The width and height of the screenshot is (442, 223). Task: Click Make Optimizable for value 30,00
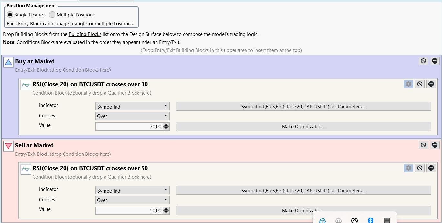click(303, 127)
